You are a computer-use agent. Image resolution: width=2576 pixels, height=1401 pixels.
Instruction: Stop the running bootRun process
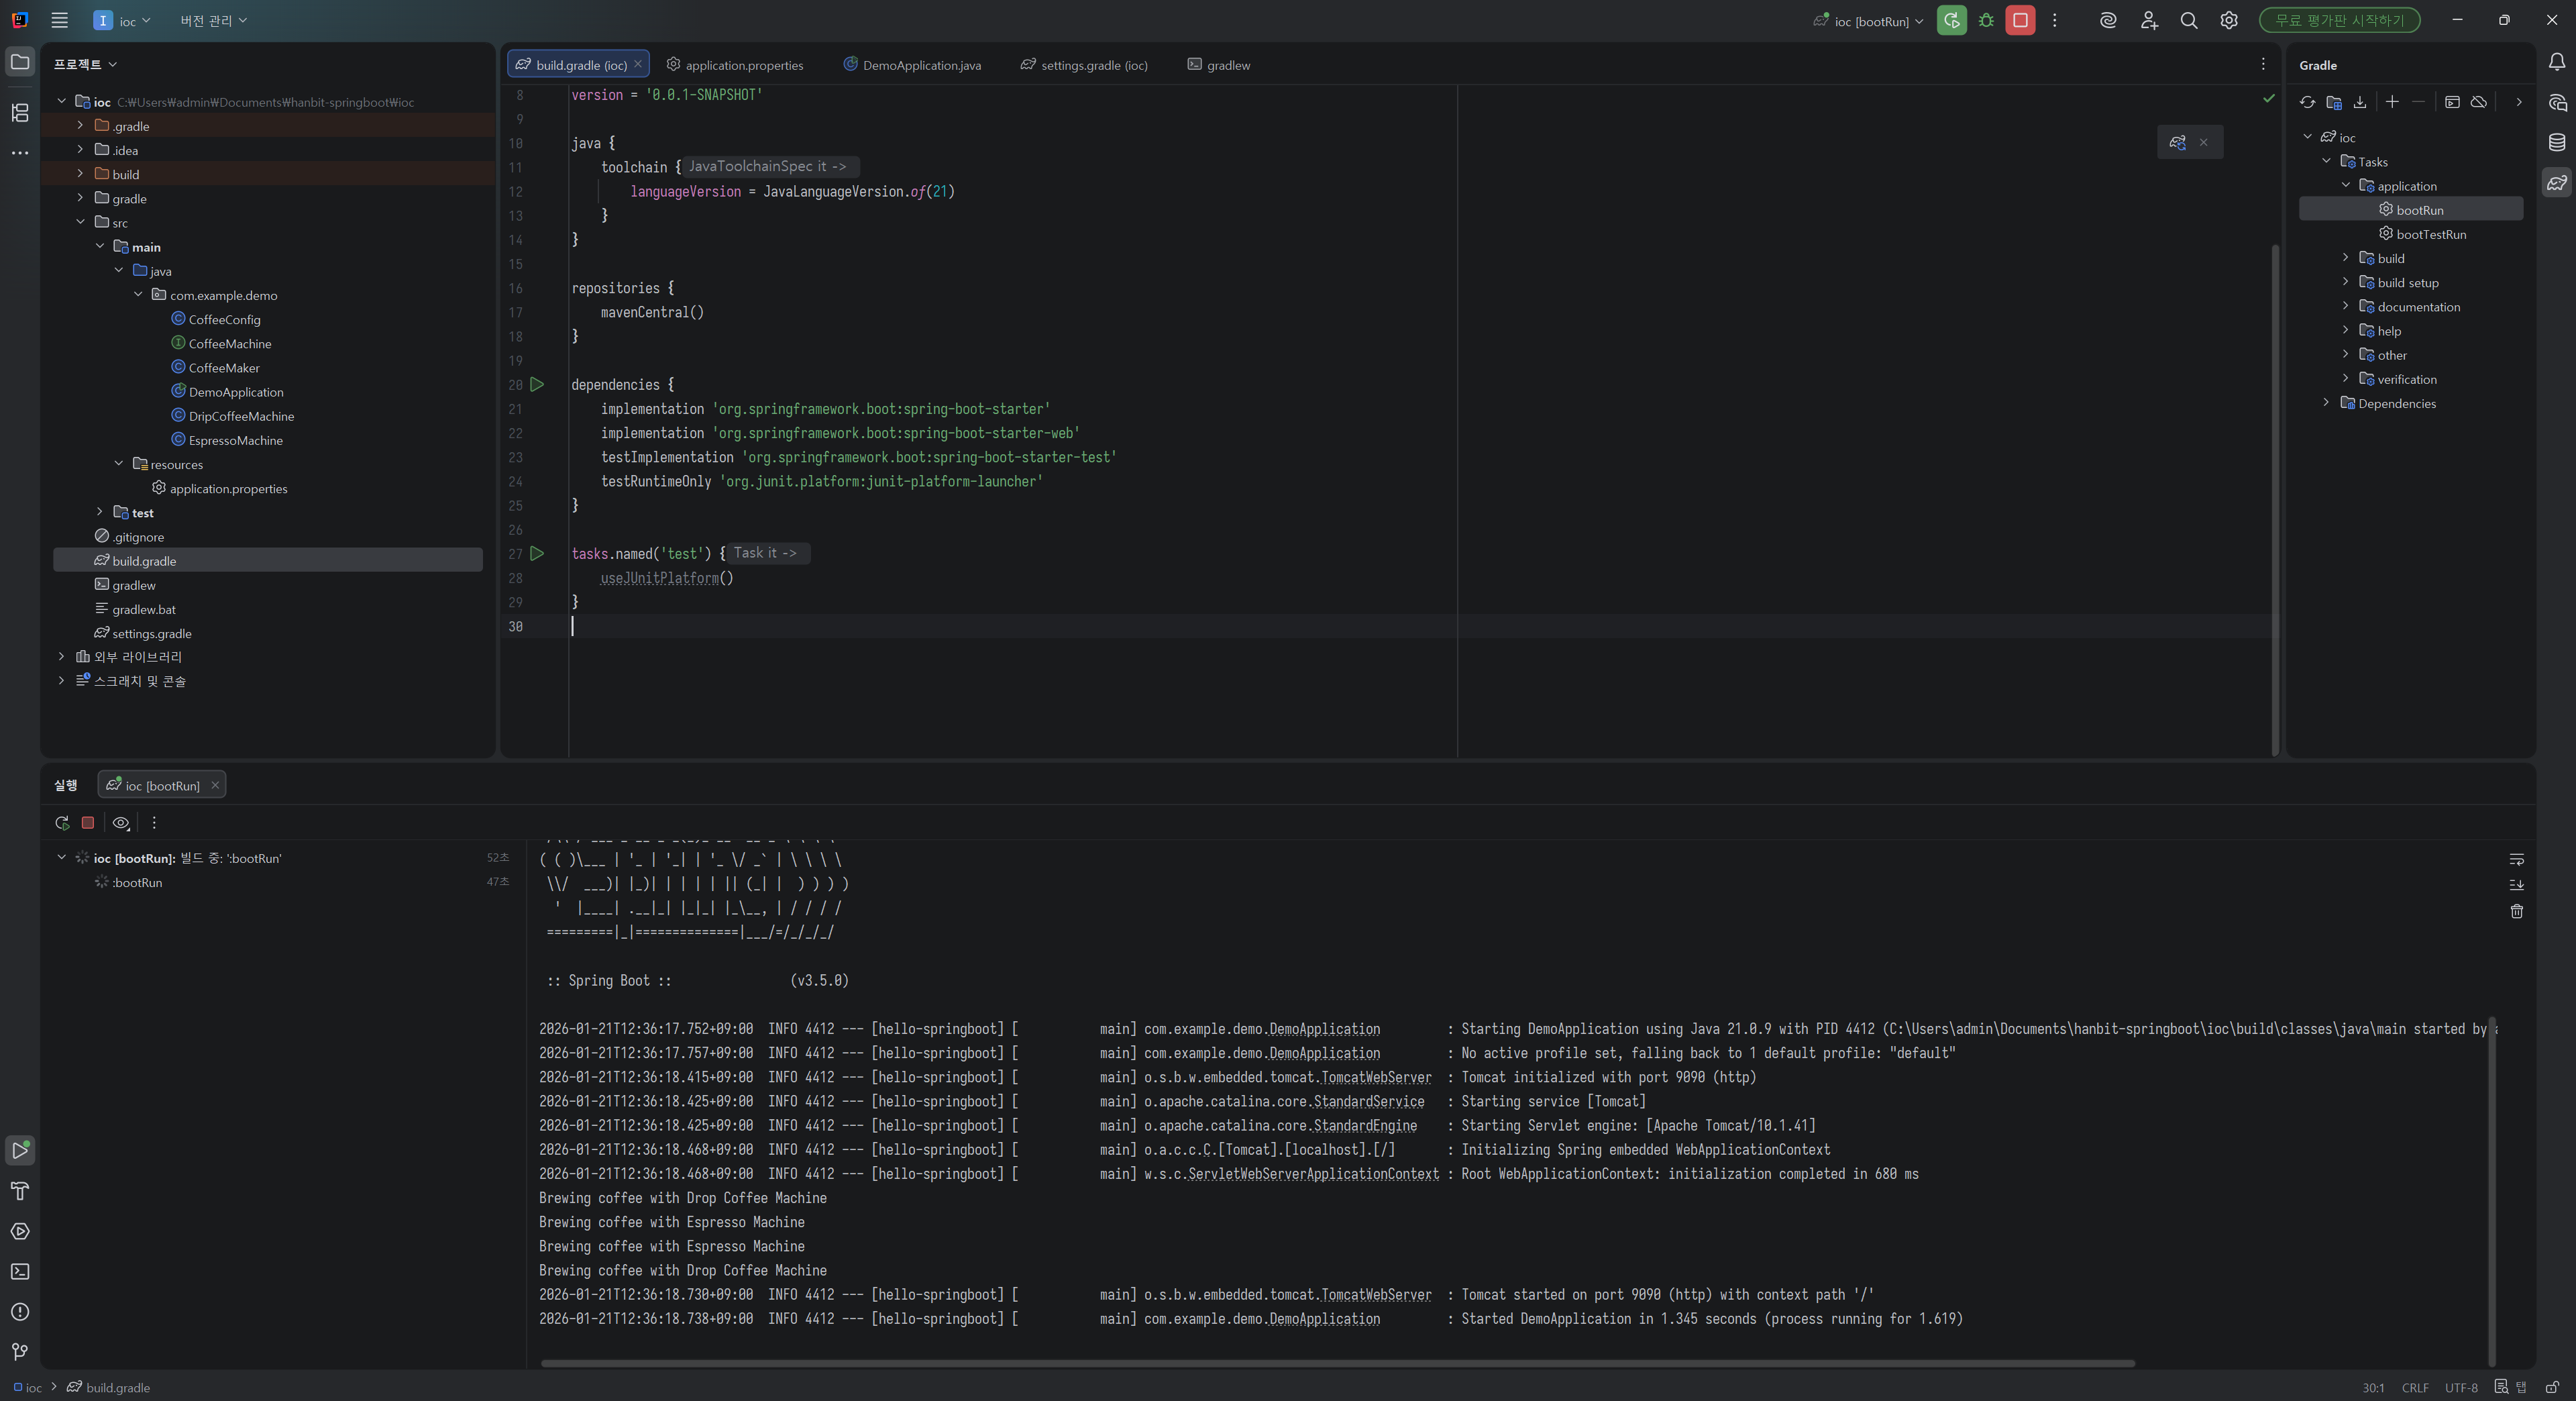tap(2019, 21)
